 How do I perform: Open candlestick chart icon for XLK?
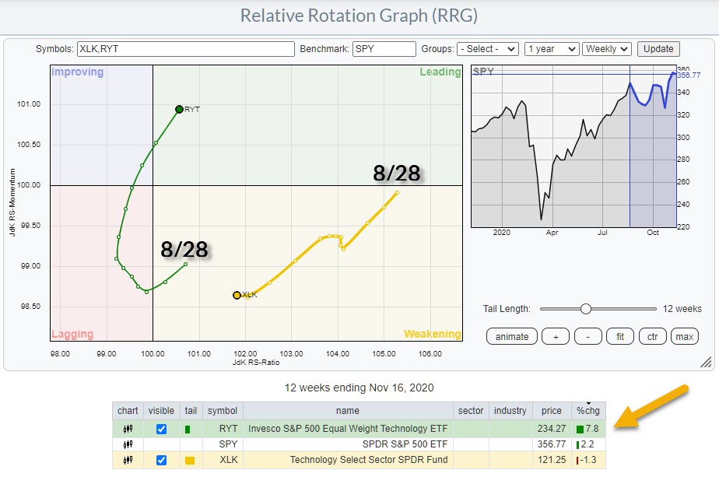tap(128, 461)
